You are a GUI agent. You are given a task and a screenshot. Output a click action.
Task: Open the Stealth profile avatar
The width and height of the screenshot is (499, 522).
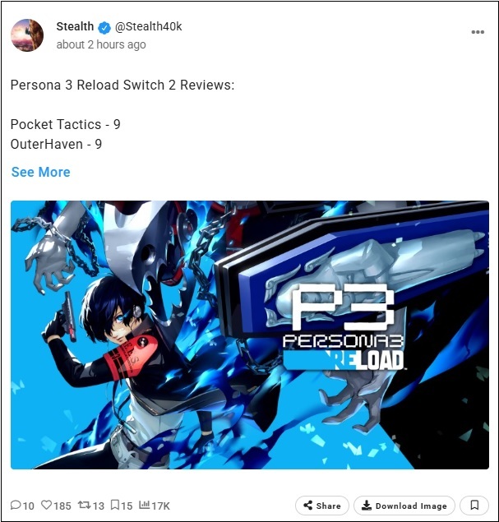pos(27,35)
